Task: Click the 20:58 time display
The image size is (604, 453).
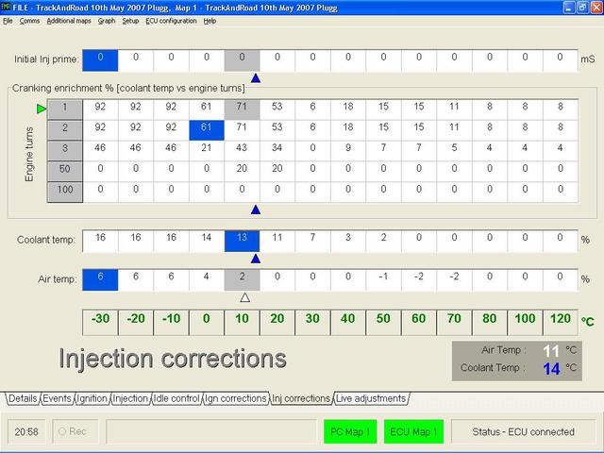Action: [26, 431]
